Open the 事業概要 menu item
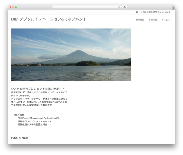Image resolution: width=183 pixels, height=155 pixels. (x=140, y=19)
